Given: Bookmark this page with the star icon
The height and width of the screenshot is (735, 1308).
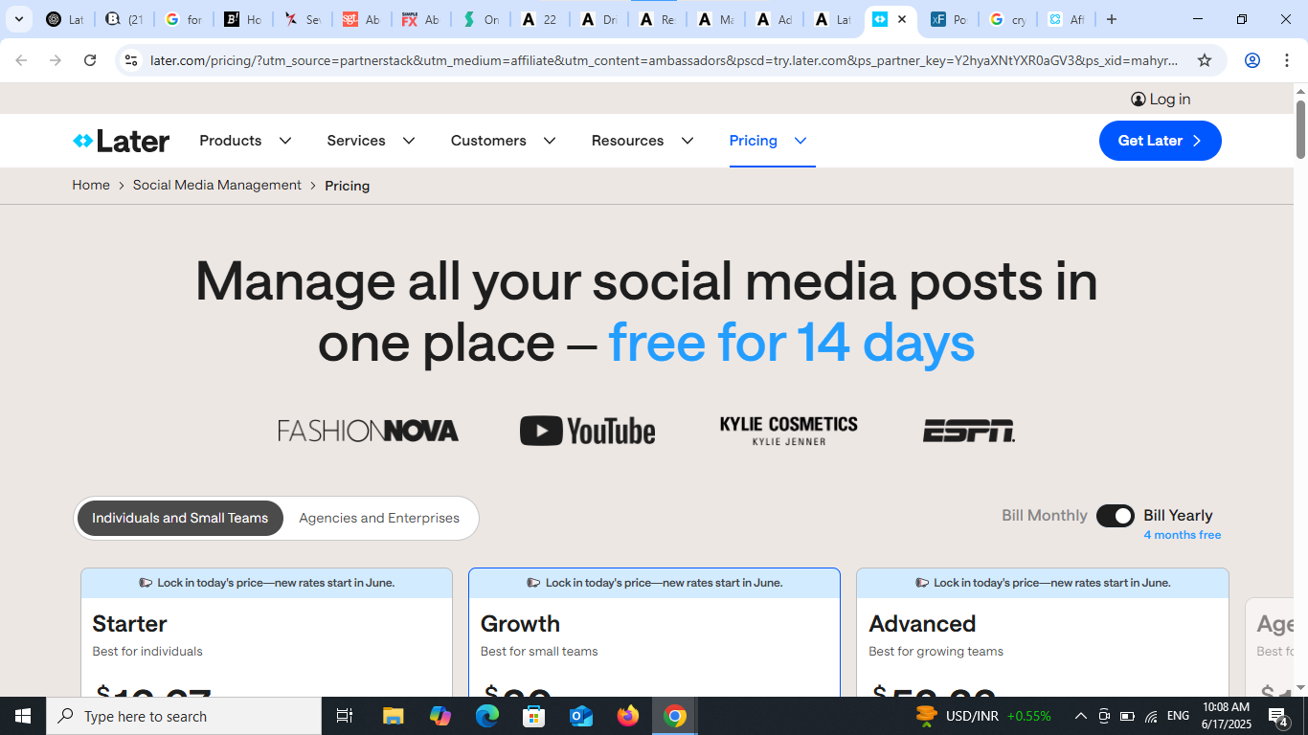Looking at the screenshot, I should 1205,60.
